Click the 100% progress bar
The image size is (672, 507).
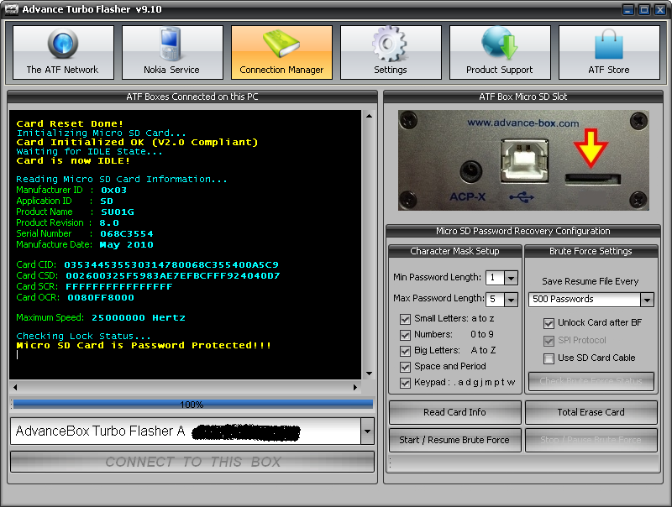coord(192,405)
